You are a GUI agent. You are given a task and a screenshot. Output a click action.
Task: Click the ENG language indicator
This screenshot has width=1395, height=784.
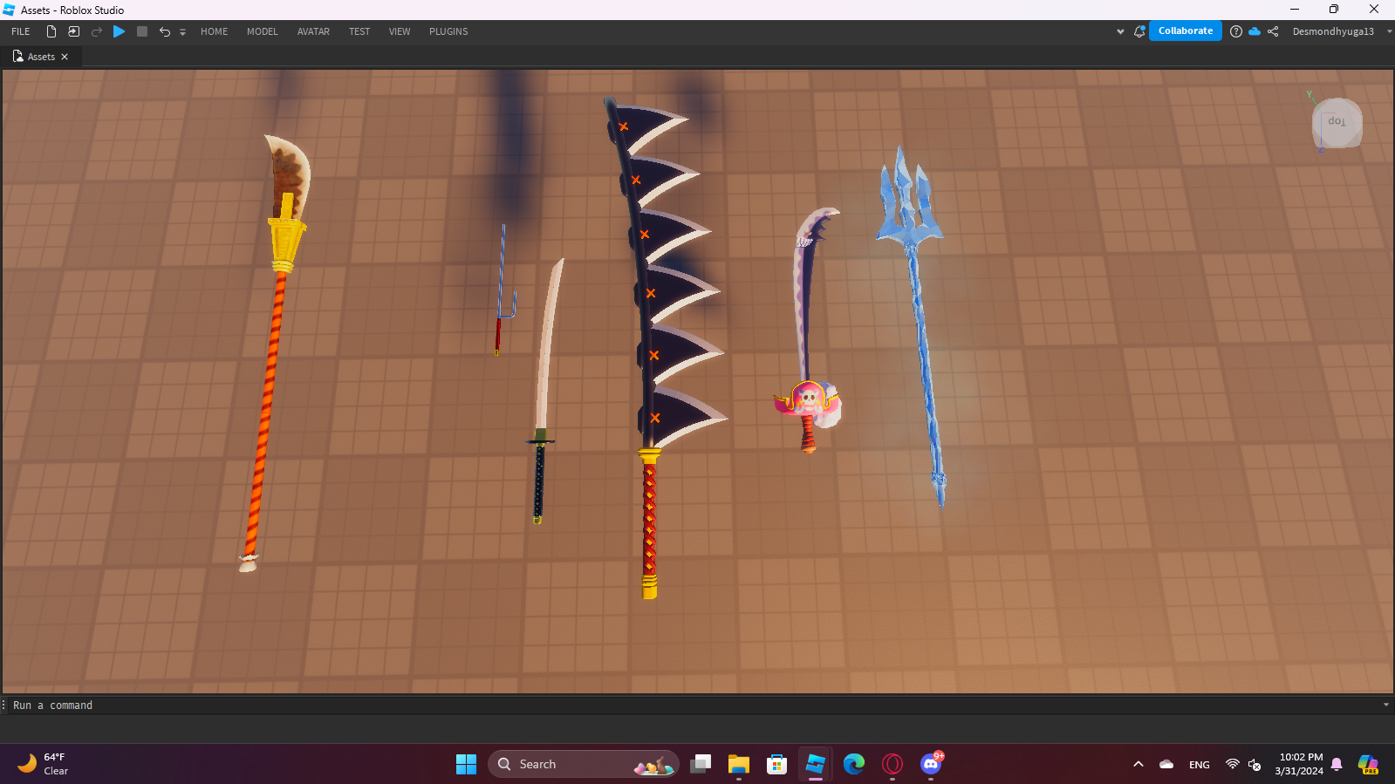(1200, 765)
